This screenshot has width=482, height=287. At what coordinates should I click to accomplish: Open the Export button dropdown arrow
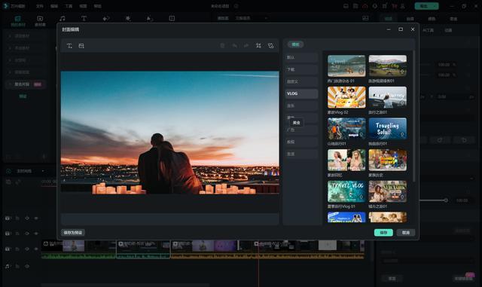435,6
